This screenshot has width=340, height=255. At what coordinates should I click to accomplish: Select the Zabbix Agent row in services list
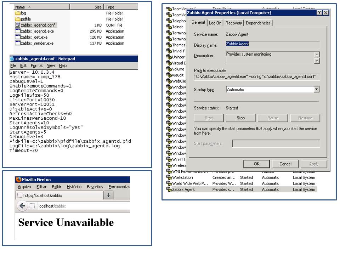[x=241, y=189]
